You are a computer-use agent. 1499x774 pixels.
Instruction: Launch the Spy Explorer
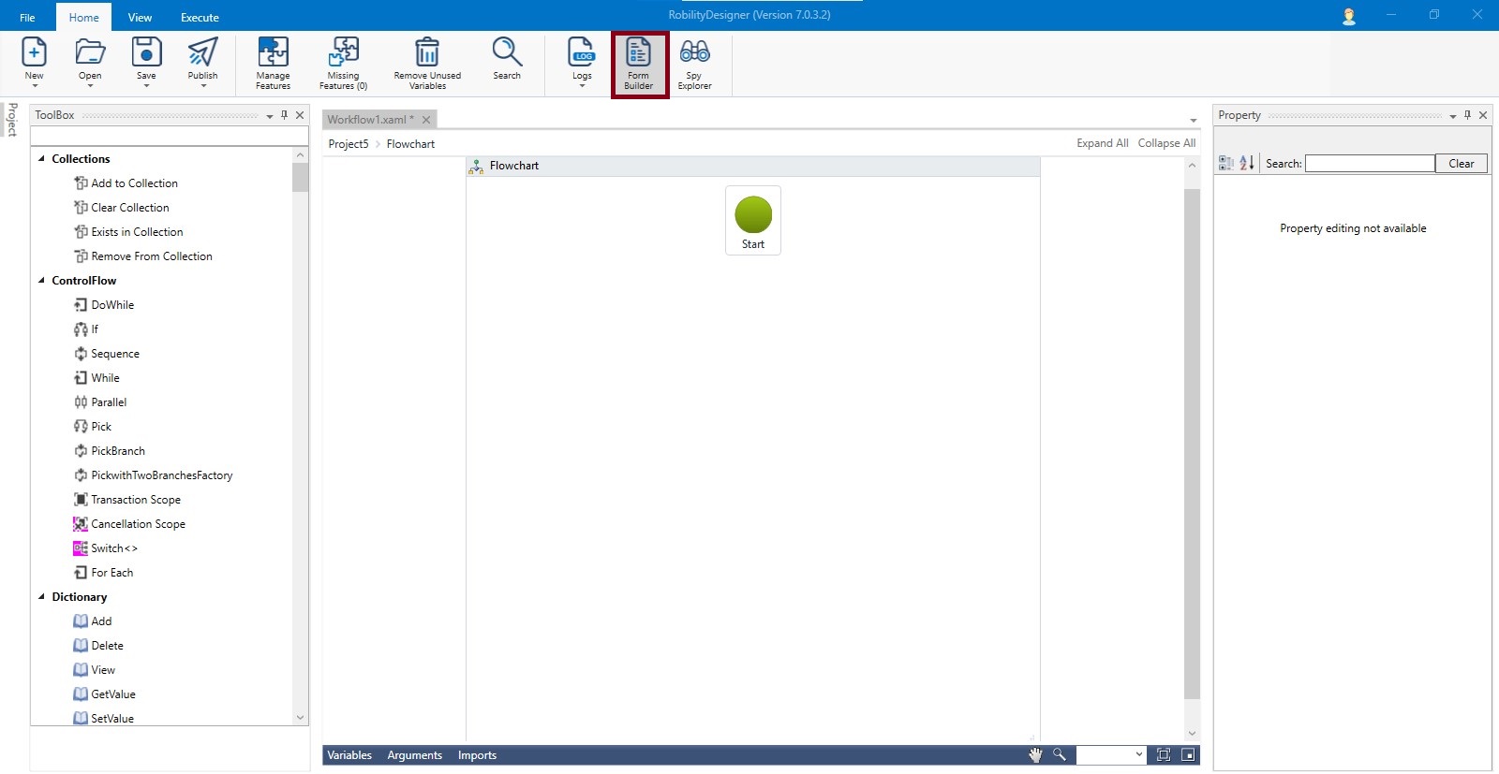pyautogui.click(x=694, y=63)
